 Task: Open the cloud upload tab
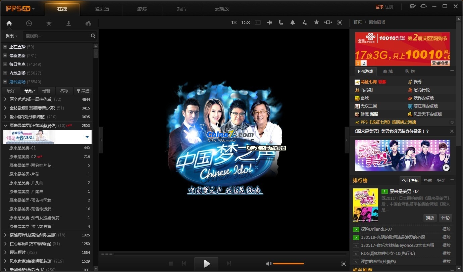(x=89, y=23)
